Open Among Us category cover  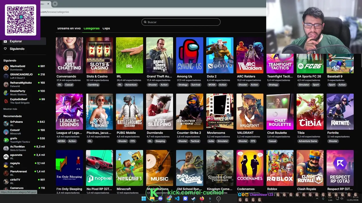click(189, 55)
